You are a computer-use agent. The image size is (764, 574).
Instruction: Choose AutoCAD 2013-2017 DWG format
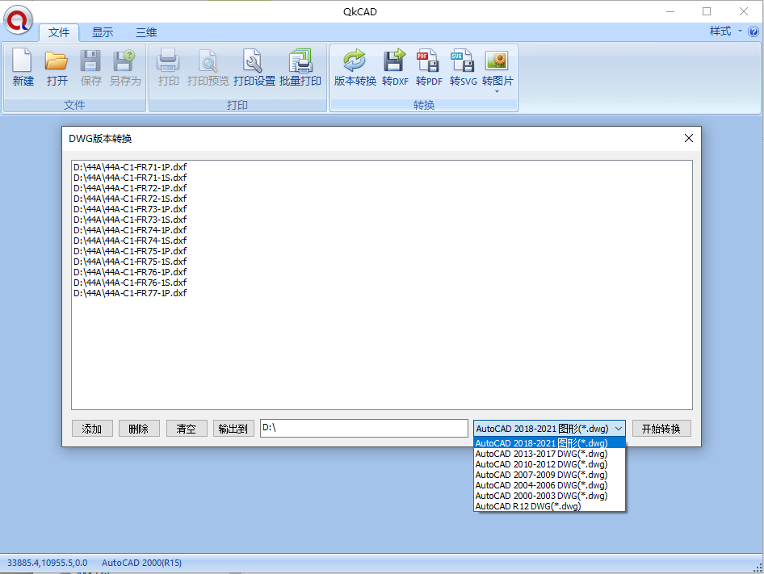549,454
